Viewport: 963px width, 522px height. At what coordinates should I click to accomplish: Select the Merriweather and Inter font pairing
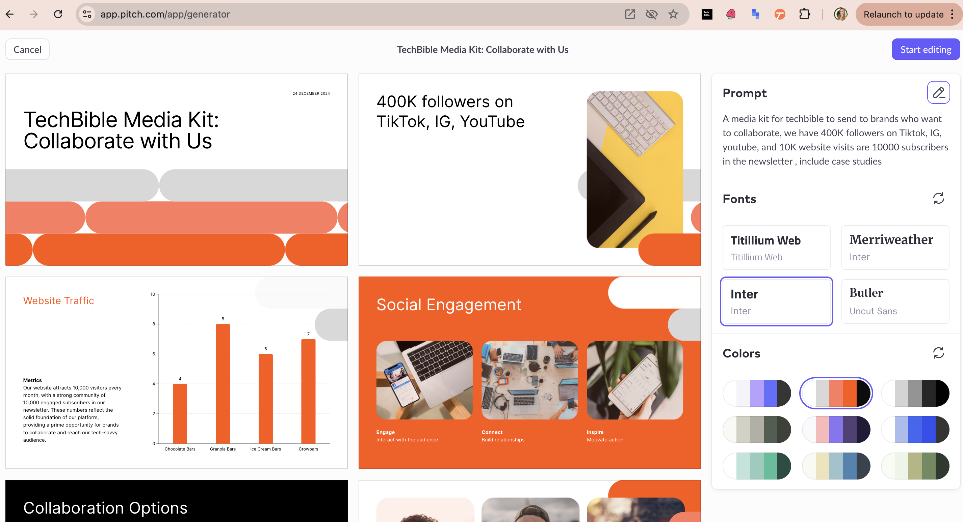[895, 248]
